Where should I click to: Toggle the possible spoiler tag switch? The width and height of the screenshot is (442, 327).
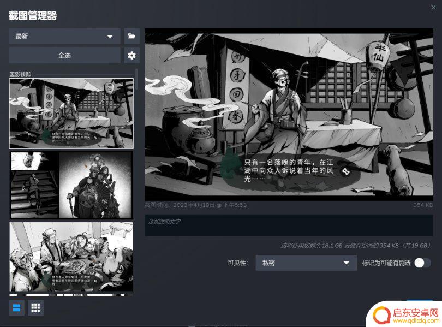422,263
